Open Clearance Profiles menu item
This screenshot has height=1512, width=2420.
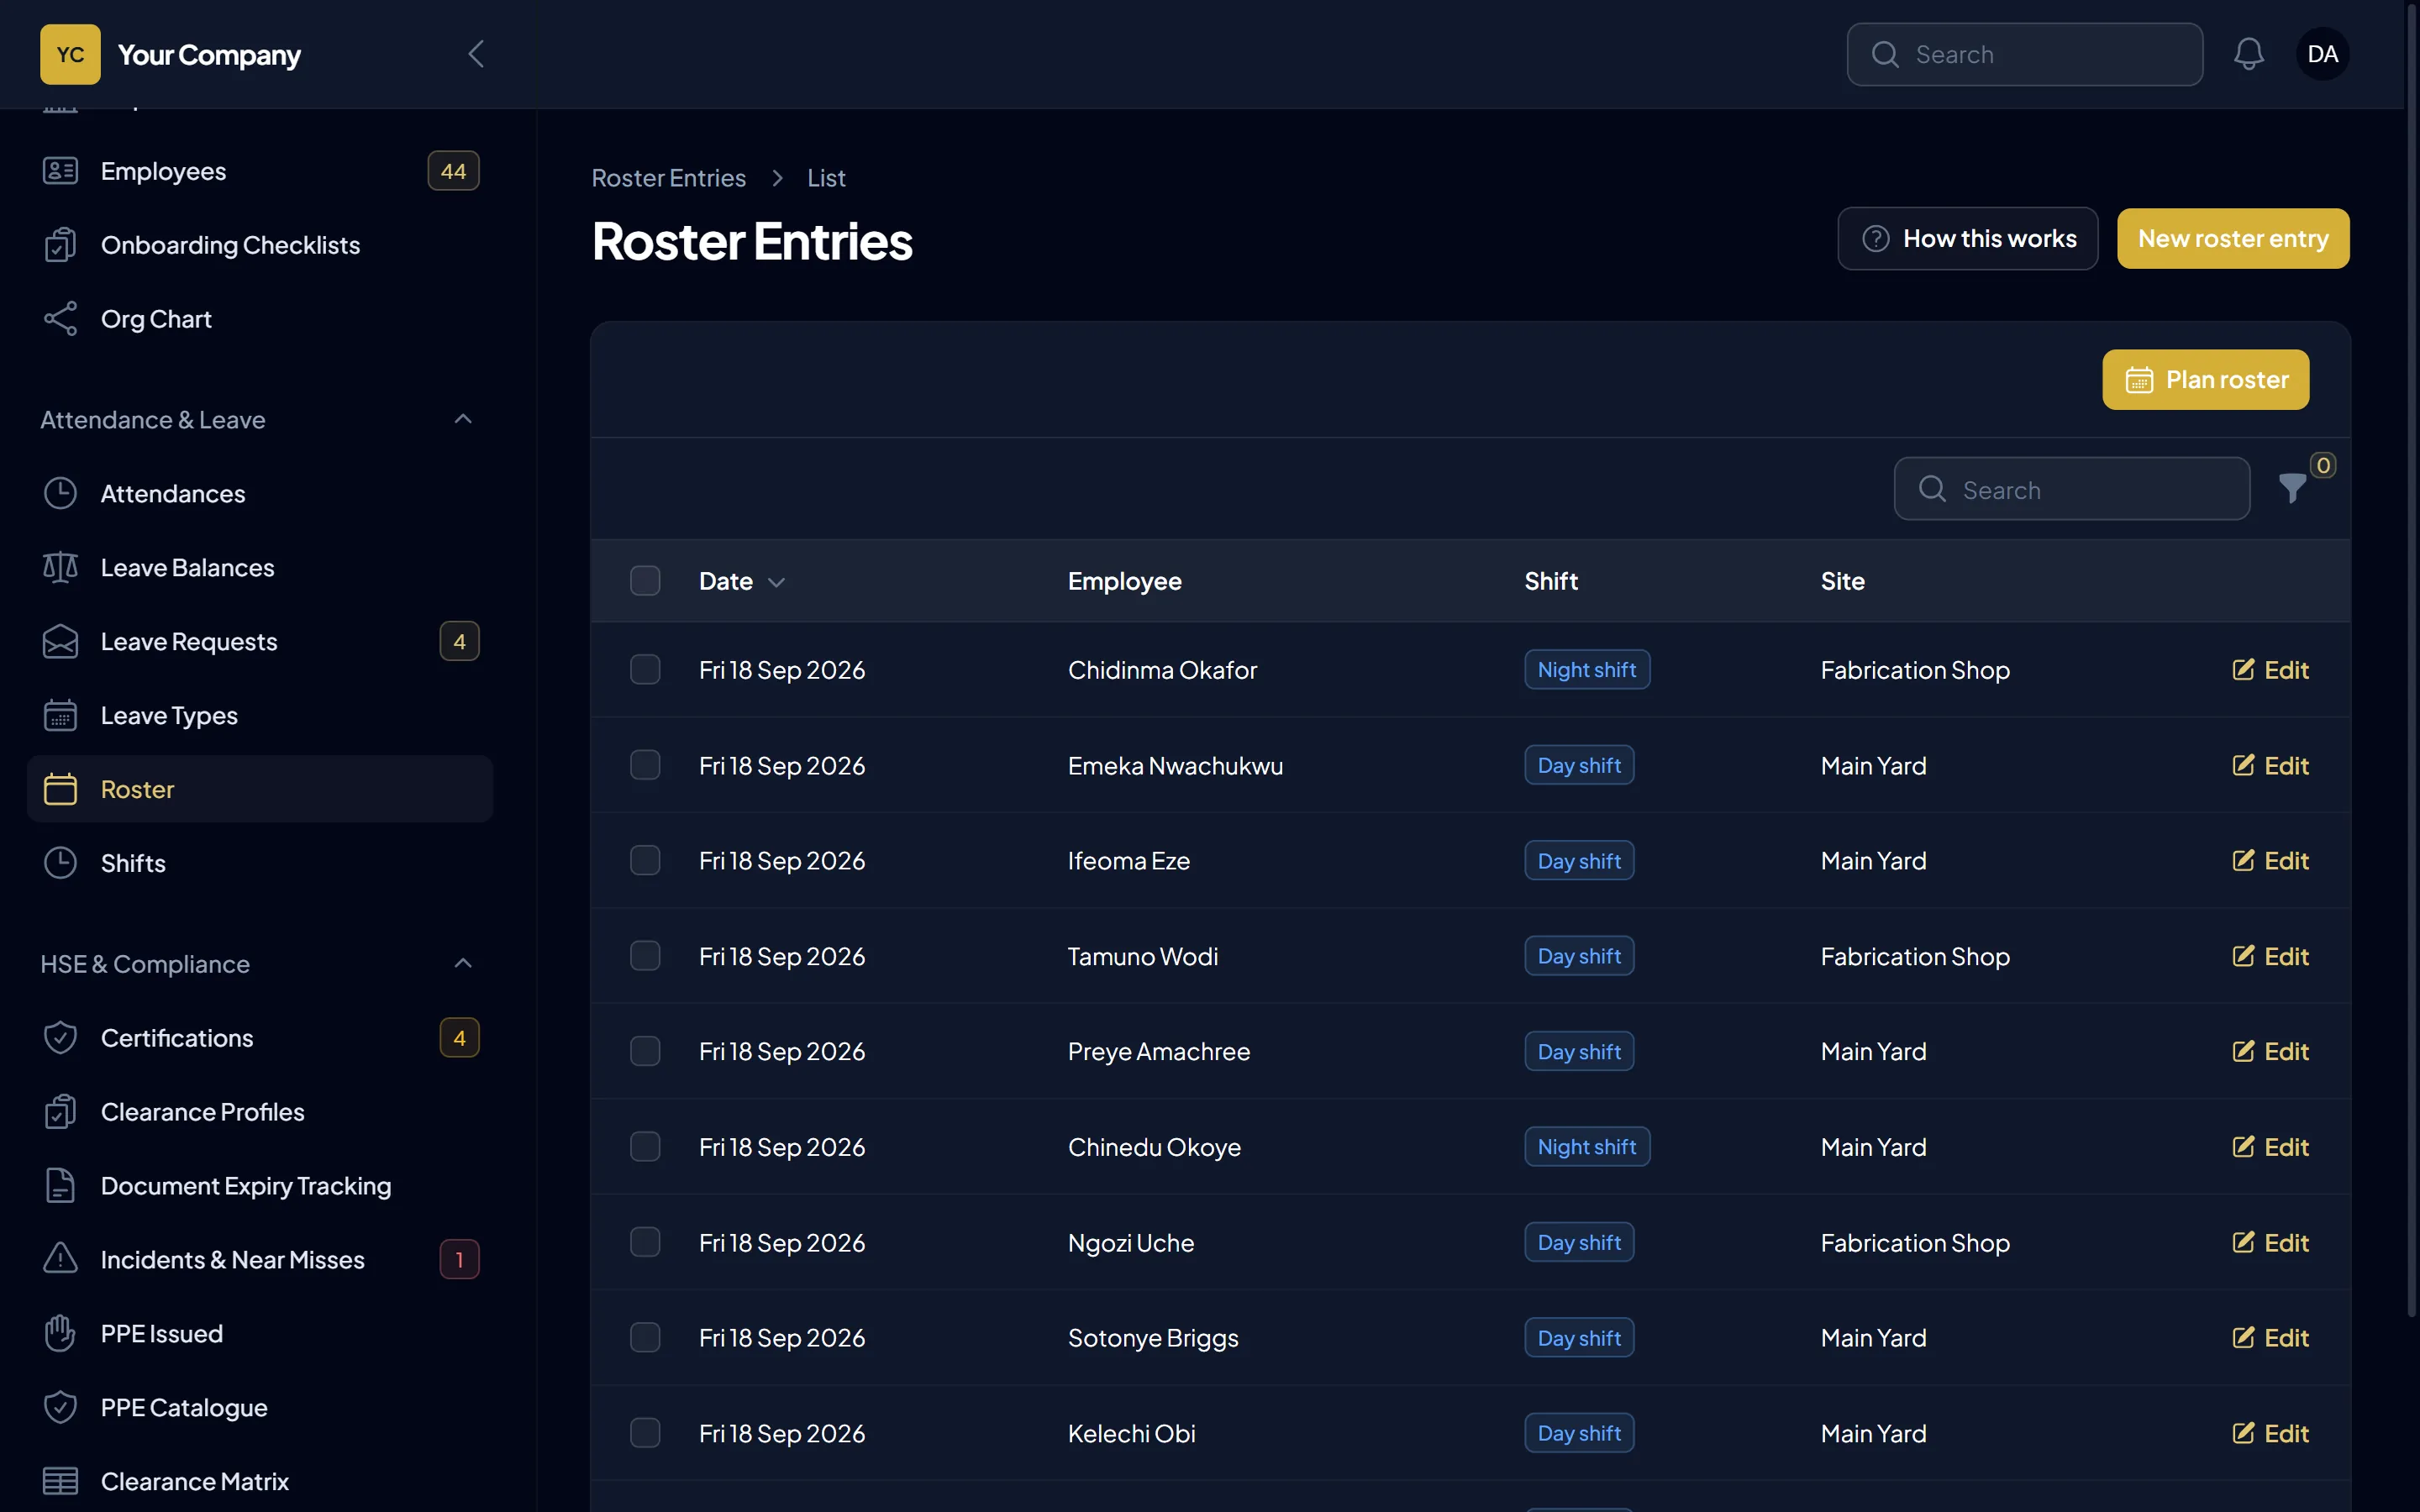click(260, 1111)
